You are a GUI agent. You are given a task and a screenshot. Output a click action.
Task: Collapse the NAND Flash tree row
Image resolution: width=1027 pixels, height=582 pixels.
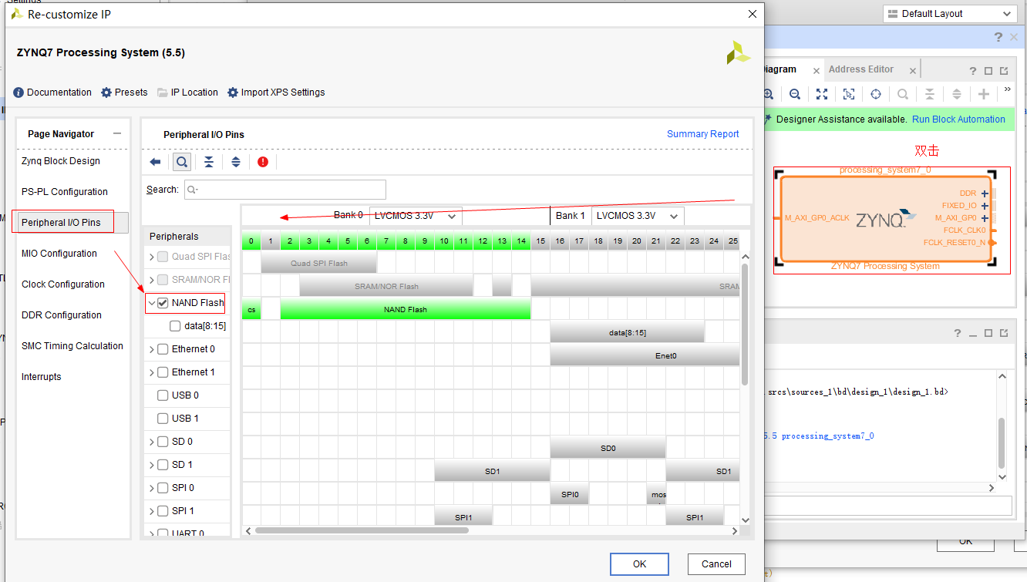[x=151, y=303]
